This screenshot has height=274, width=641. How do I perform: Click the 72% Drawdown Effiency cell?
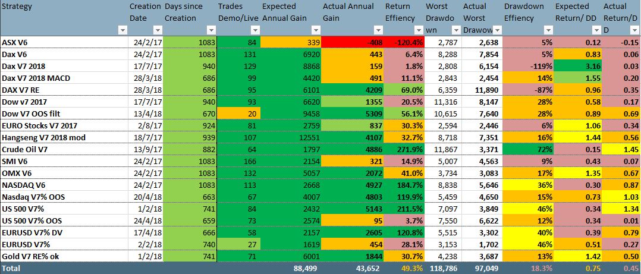pyautogui.click(x=528, y=149)
